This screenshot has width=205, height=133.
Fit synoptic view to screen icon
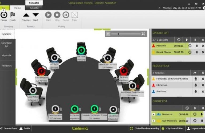pyautogui.click(x=143, y=34)
